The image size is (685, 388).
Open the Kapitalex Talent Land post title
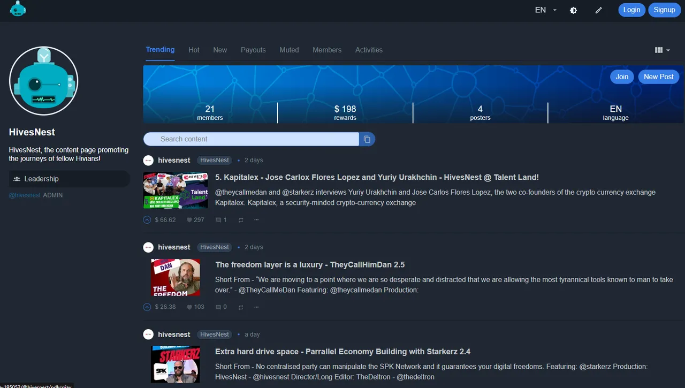tap(377, 177)
